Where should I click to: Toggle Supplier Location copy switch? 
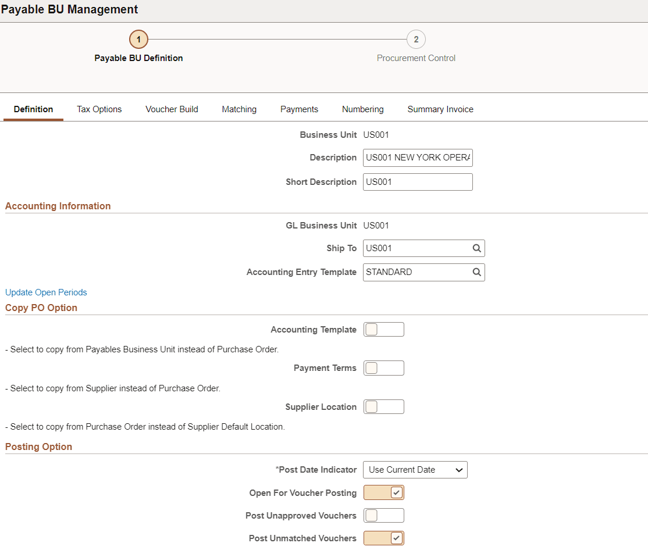[x=383, y=407]
